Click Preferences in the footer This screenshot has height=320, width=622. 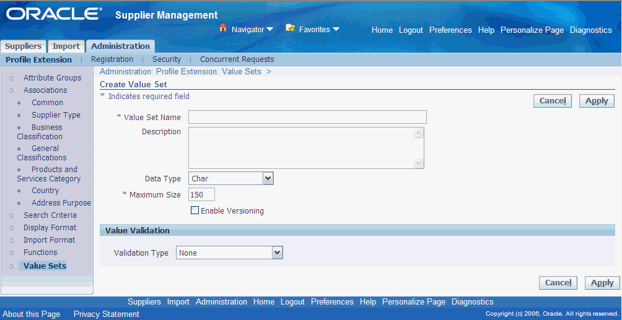click(x=332, y=302)
